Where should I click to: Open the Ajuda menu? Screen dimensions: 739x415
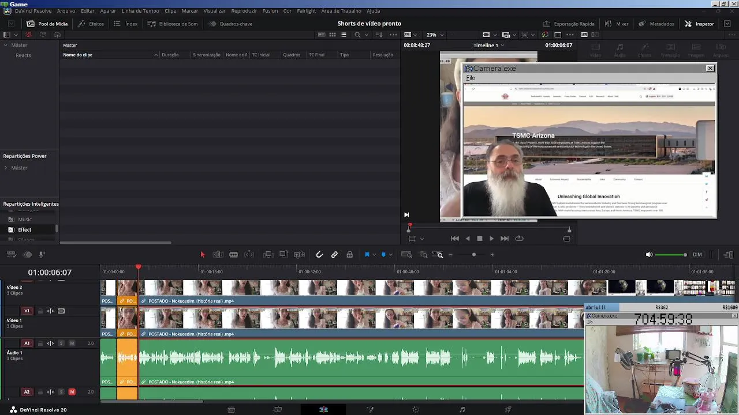point(374,11)
